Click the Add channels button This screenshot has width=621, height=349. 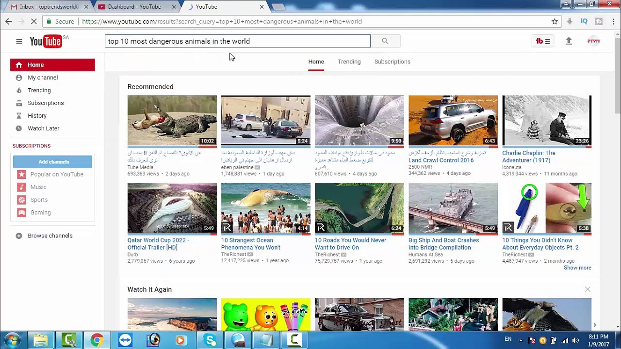point(52,162)
